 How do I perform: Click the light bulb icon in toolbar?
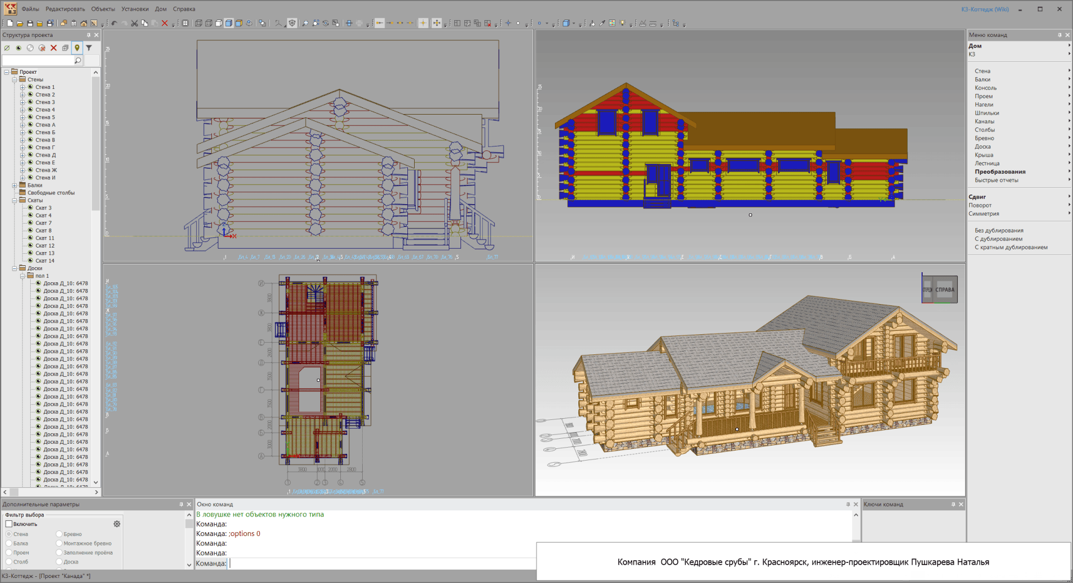[x=622, y=23]
